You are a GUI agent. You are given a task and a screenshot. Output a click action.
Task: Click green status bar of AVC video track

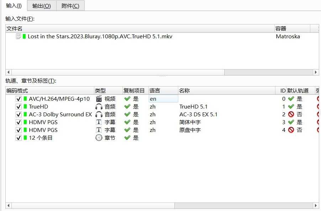point(25,99)
